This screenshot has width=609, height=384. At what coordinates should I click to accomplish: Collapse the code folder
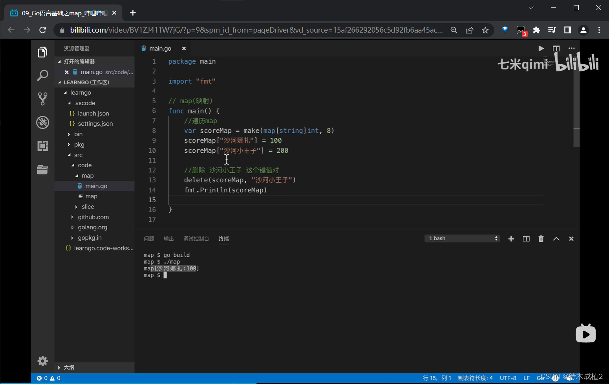(95, 165)
